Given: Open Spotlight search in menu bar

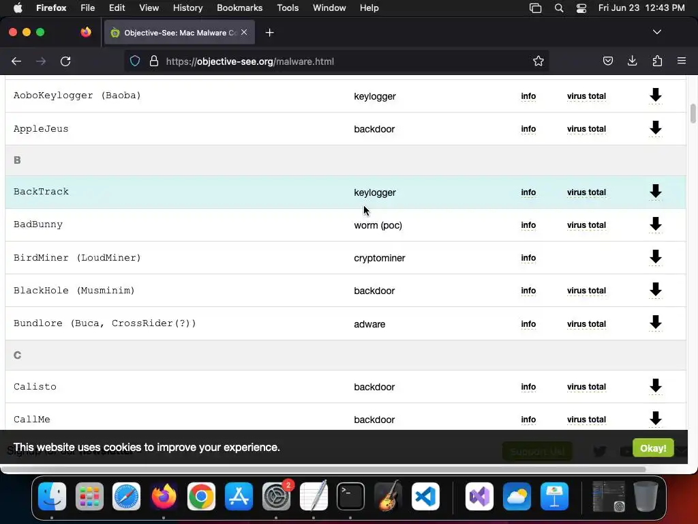Looking at the screenshot, I should pyautogui.click(x=559, y=8).
